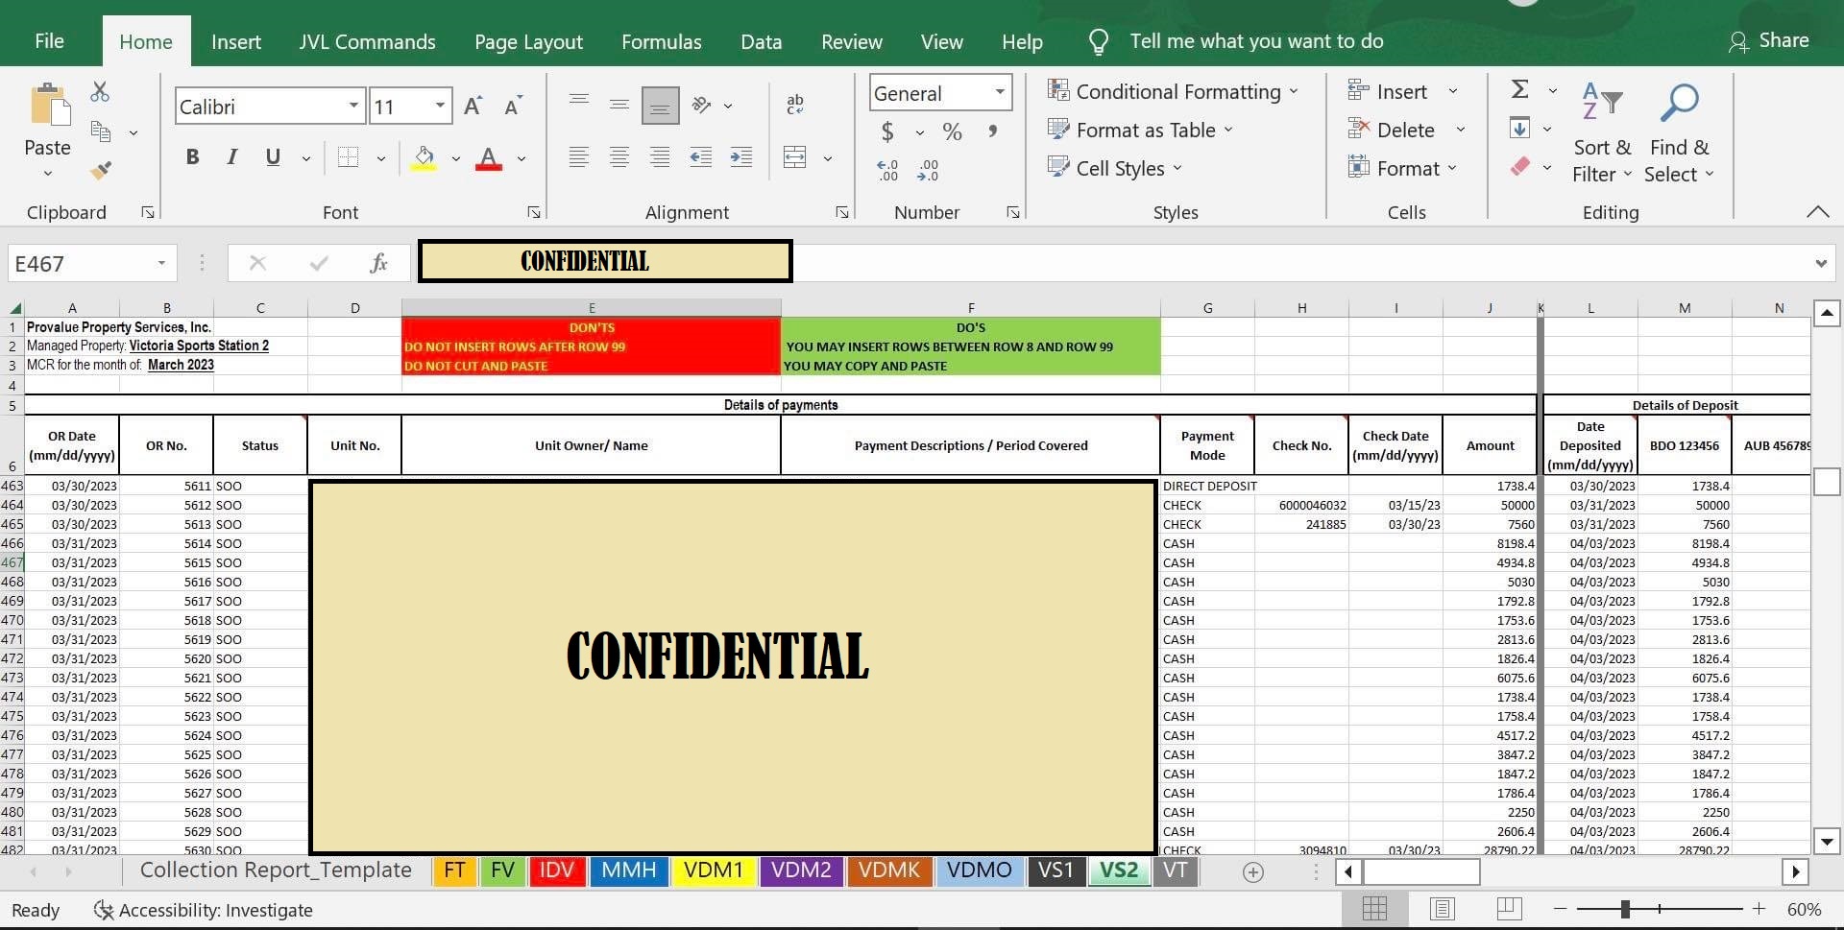
Task: Apply Comma Style format
Action: 993,131
